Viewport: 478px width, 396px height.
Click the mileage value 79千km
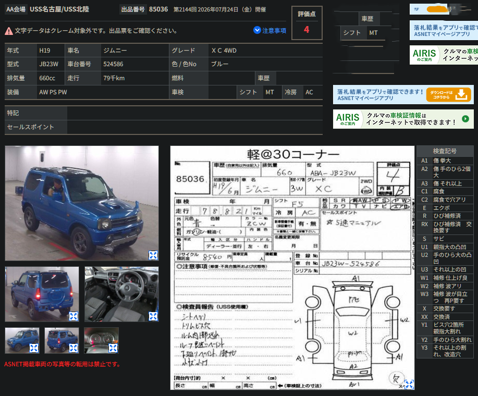114,78
